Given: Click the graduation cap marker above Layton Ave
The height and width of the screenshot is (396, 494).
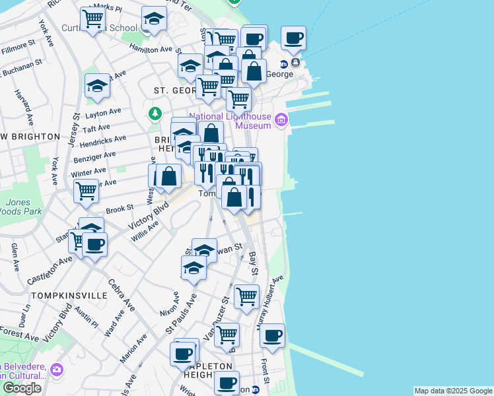Looking at the screenshot, I should coord(97,87).
